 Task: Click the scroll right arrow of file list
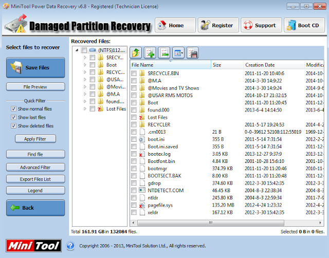coord(320,223)
